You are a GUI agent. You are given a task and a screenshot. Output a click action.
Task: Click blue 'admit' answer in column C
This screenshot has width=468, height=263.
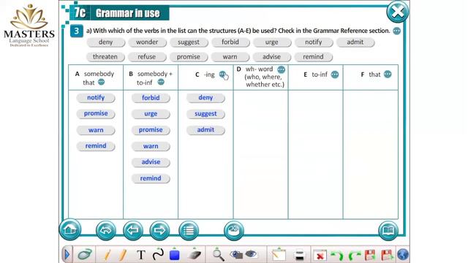(205, 130)
